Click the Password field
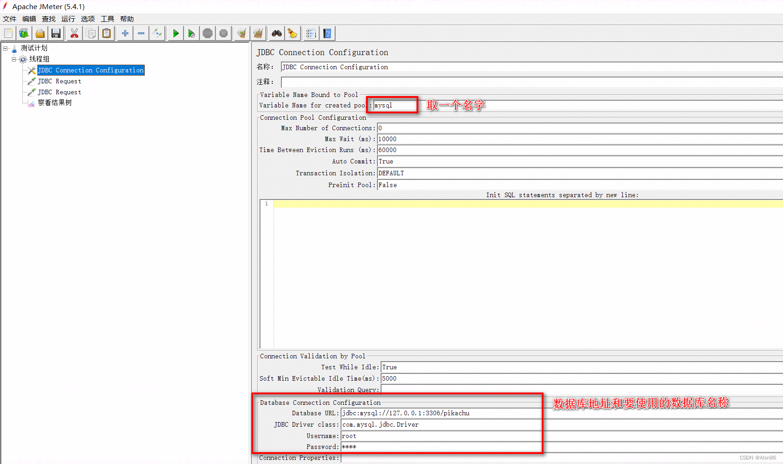 click(x=562, y=447)
